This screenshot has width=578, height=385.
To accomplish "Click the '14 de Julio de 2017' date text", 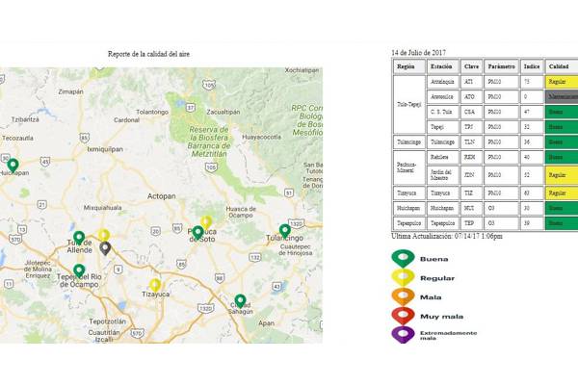I will [418, 53].
